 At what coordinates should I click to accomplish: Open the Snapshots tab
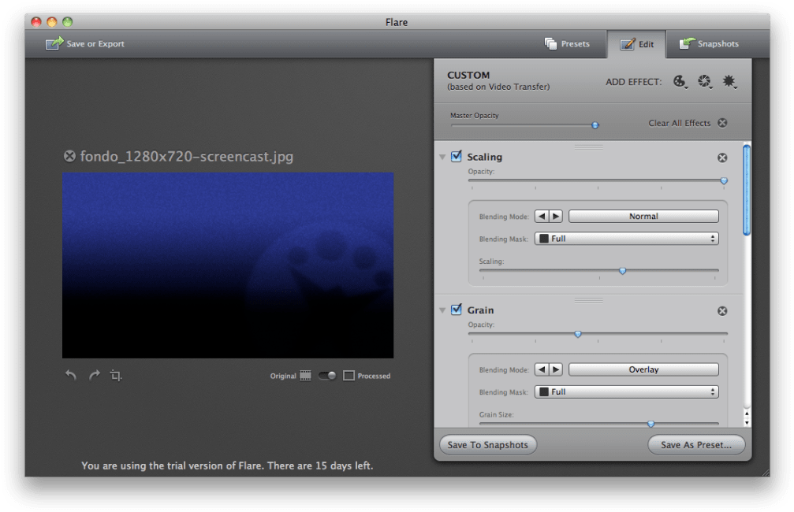tap(709, 44)
